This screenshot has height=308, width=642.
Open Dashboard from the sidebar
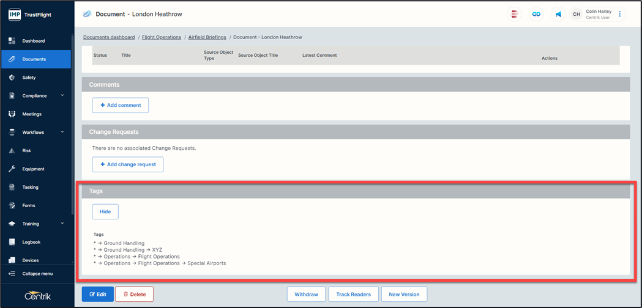click(x=33, y=41)
